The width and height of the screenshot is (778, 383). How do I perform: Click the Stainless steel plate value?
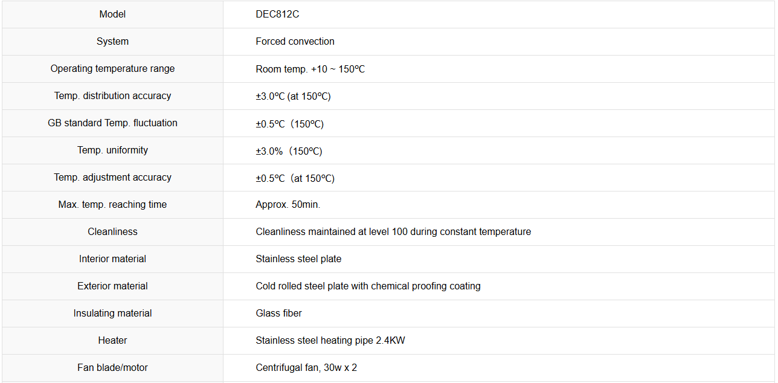[298, 259]
